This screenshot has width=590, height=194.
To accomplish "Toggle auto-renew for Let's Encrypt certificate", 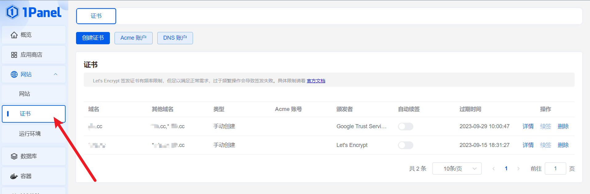I will [406, 145].
